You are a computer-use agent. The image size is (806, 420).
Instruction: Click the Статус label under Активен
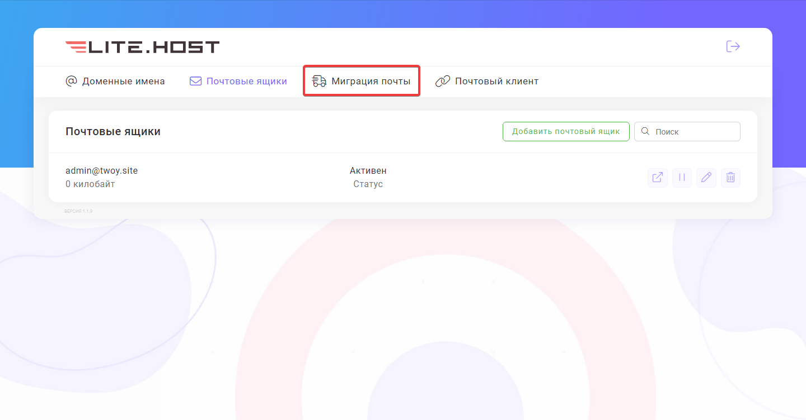[368, 184]
